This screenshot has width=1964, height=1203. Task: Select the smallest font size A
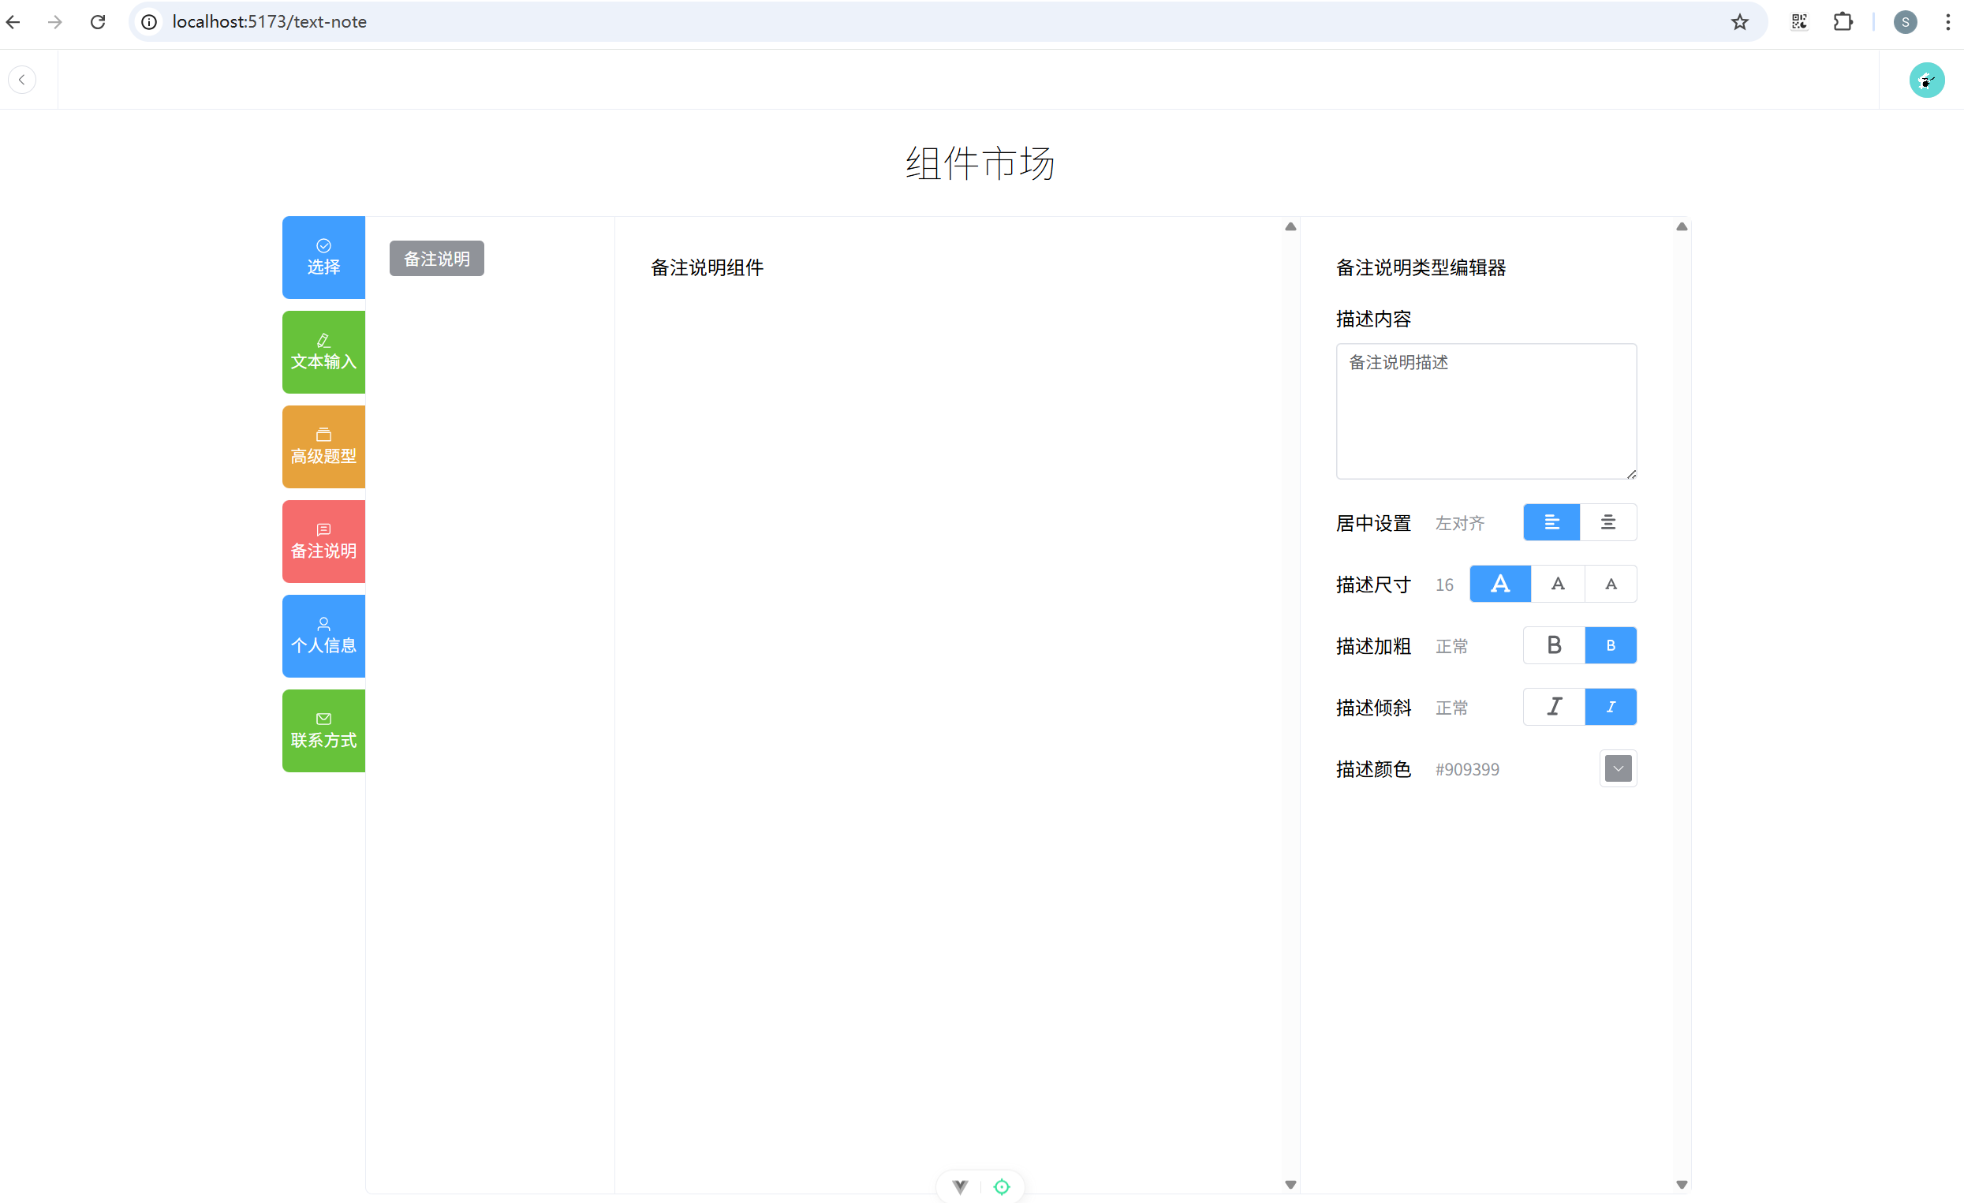pyautogui.click(x=1610, y=584)
